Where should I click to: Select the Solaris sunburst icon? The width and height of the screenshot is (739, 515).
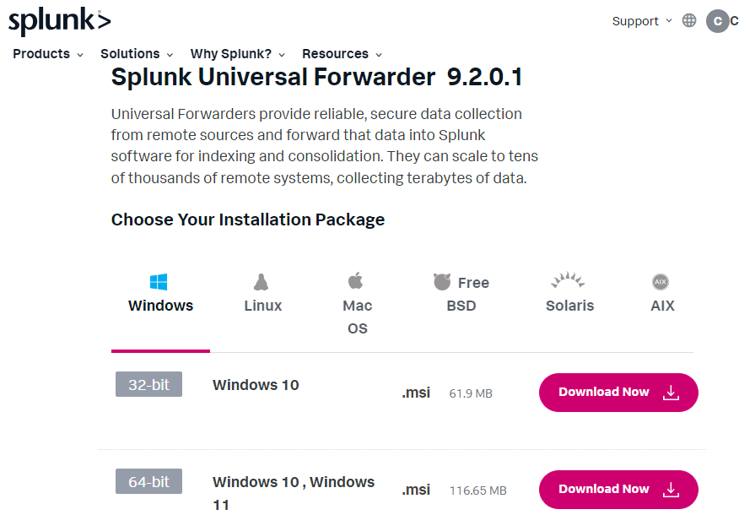568,280
